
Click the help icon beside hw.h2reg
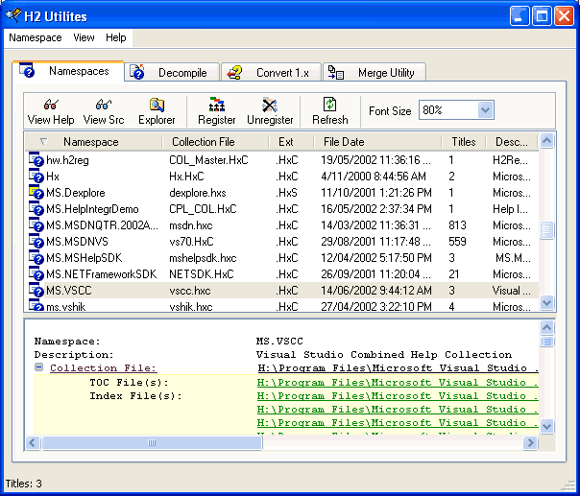(x=36, y=160)
